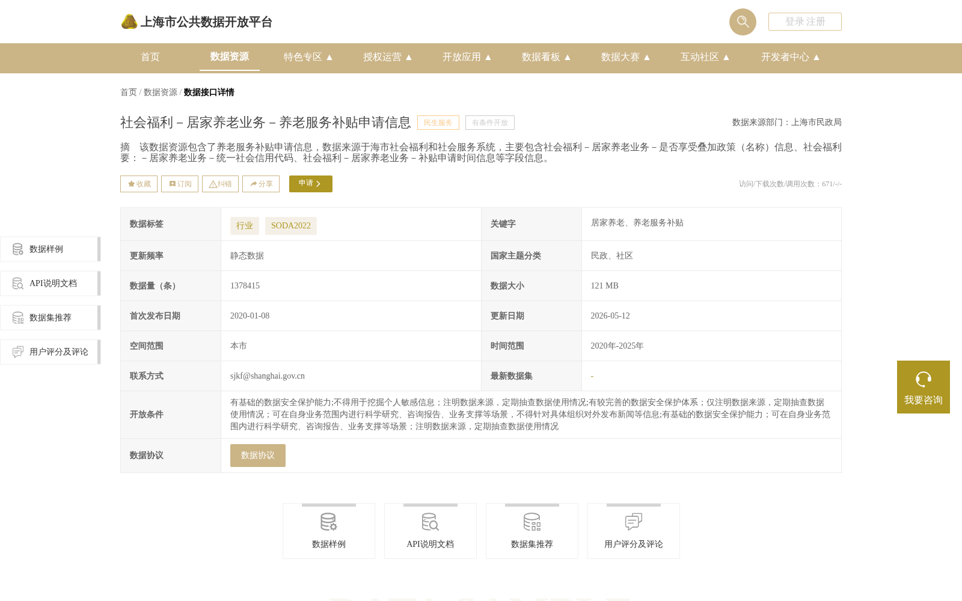Select 数据资源 navigation tab
The height and width of the screenshot is (601, 962).
click(230, 56)
